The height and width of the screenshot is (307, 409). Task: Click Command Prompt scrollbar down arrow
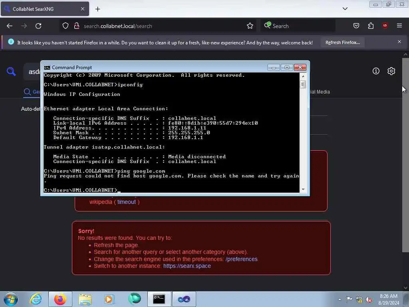(303, 189)
